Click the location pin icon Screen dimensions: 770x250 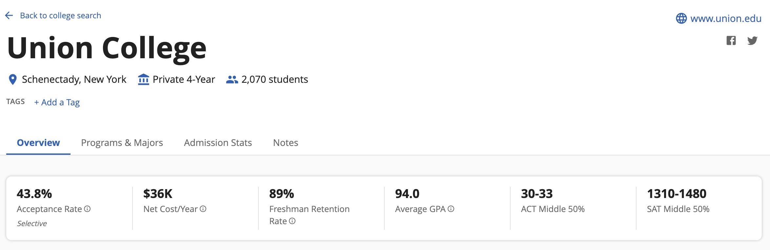[12, 80]
